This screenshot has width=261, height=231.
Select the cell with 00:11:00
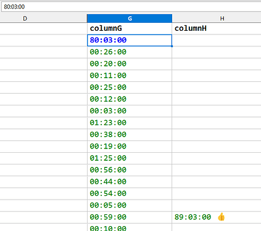tap(130, 76)
